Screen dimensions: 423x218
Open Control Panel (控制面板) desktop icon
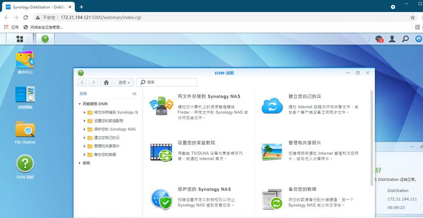coord(25,94)
